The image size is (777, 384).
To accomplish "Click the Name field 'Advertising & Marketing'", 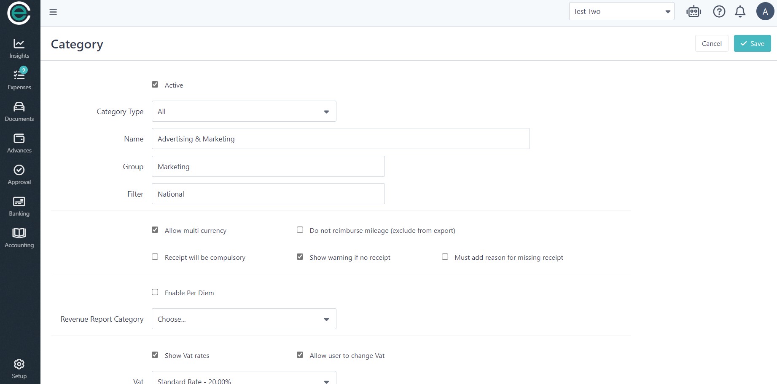I will (x=341, y=139).
